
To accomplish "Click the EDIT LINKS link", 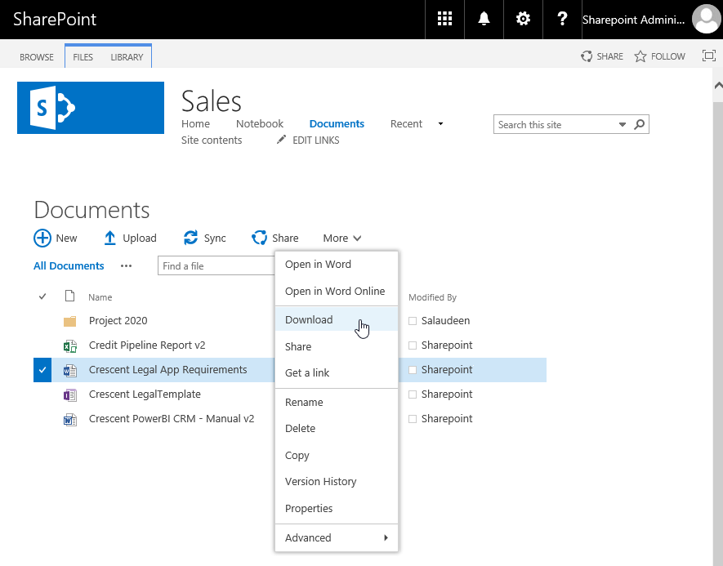I will pos(315,140).
